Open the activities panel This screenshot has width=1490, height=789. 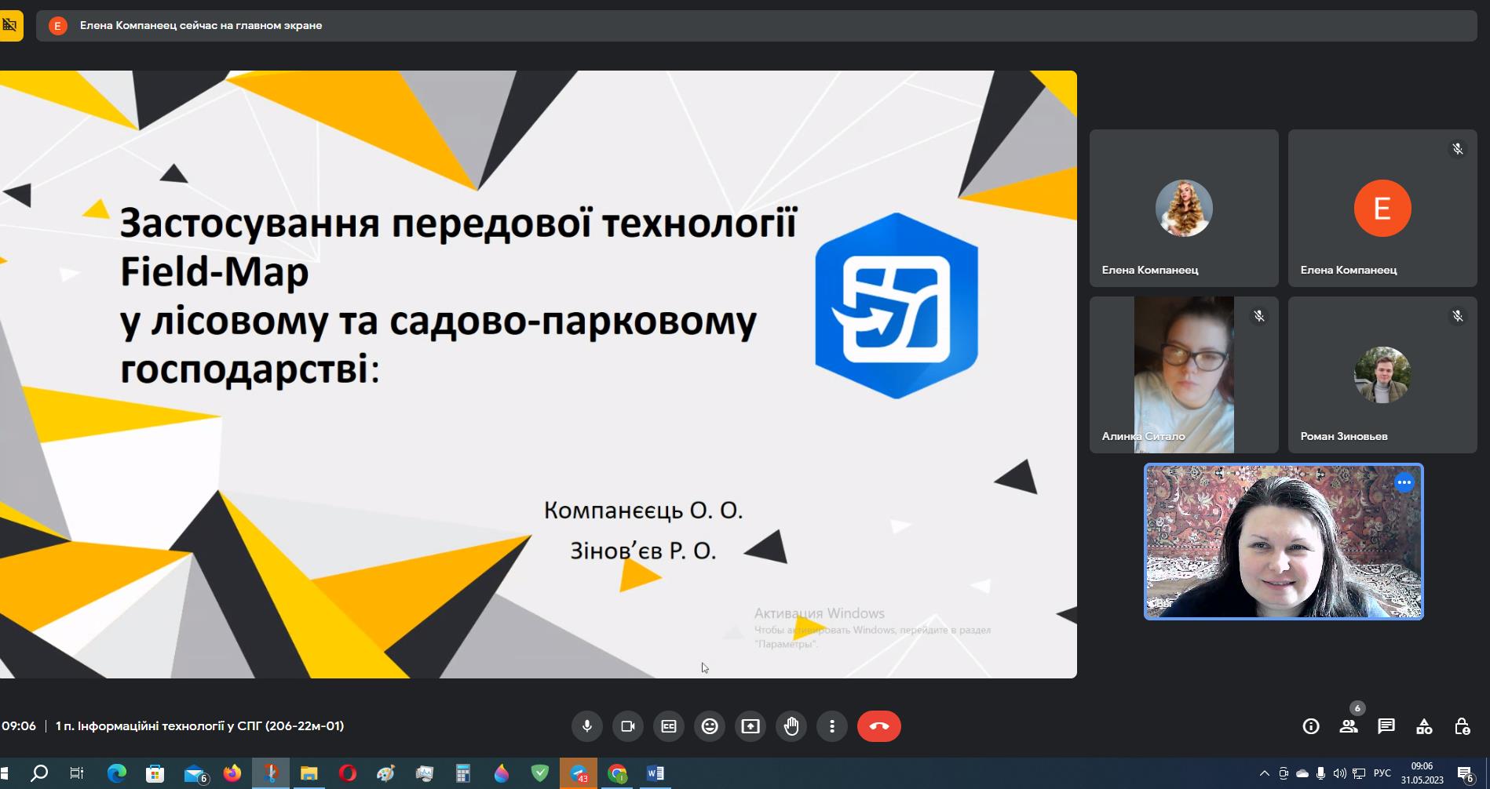tap(1424, 726)
